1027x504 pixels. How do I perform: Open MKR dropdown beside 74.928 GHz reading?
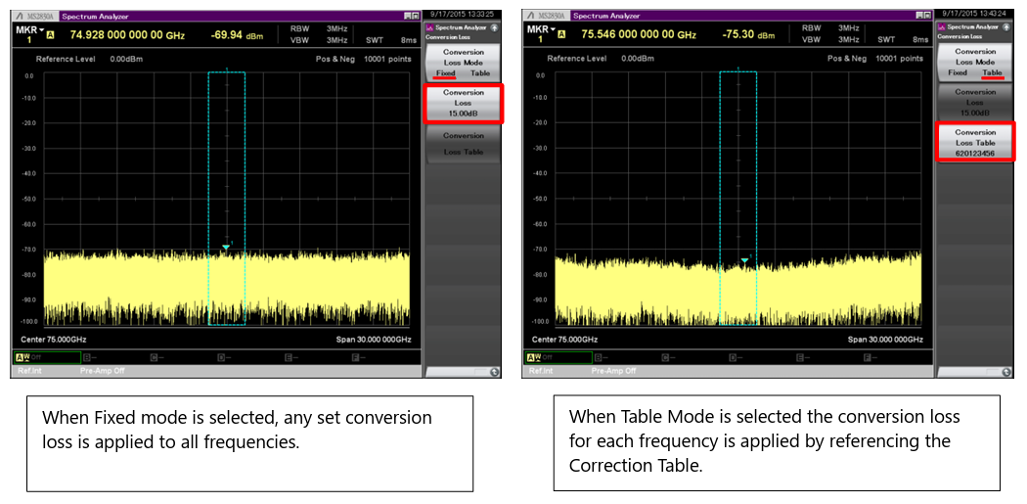tap(26, 29)
